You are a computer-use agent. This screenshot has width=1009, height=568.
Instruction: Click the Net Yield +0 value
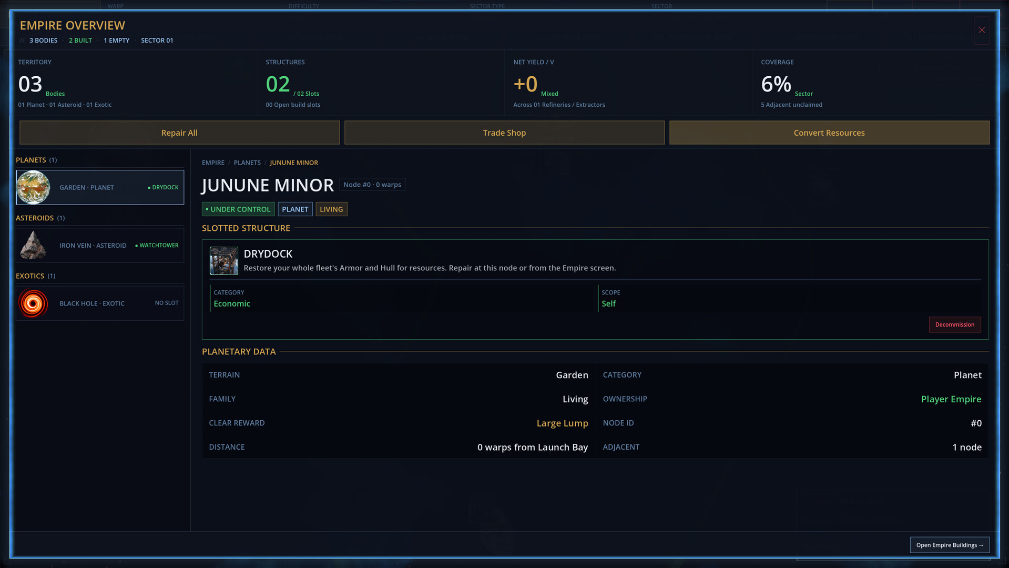[525, 84]
